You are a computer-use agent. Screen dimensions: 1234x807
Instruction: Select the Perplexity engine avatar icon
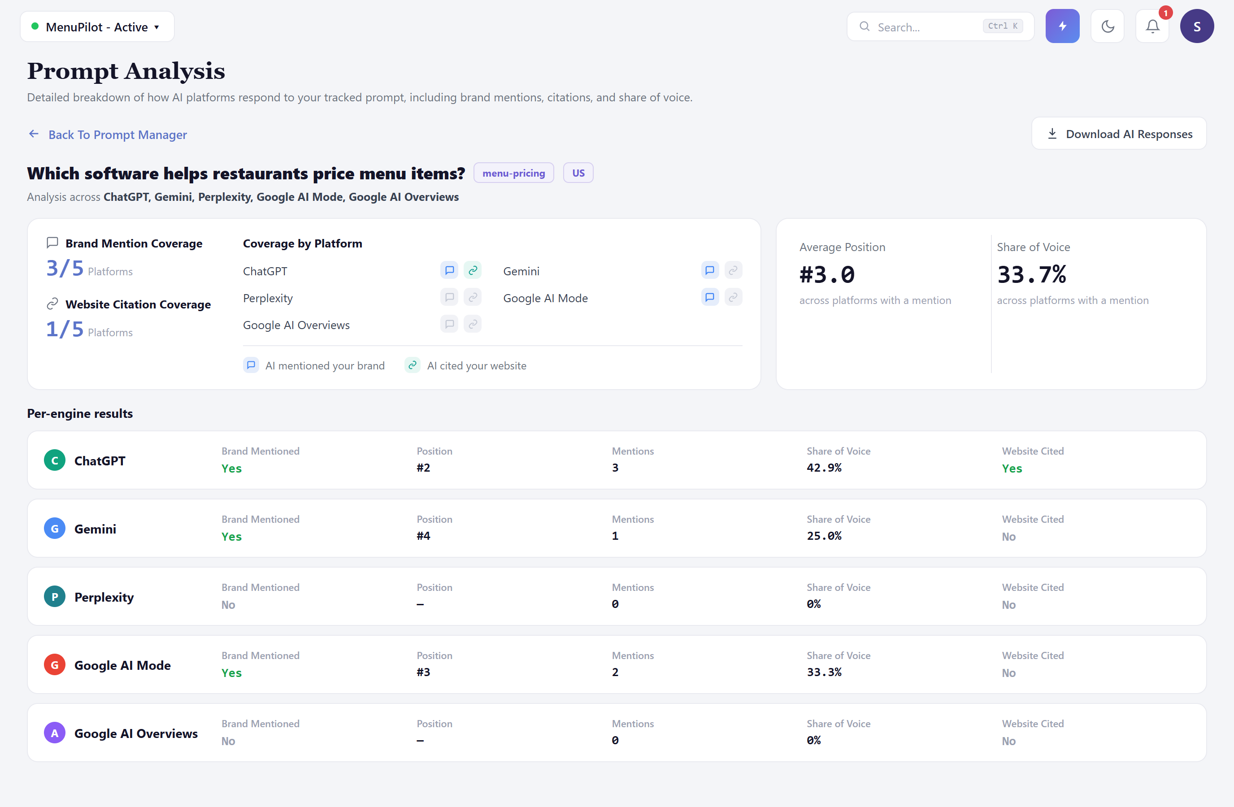(x=54, y=597)
